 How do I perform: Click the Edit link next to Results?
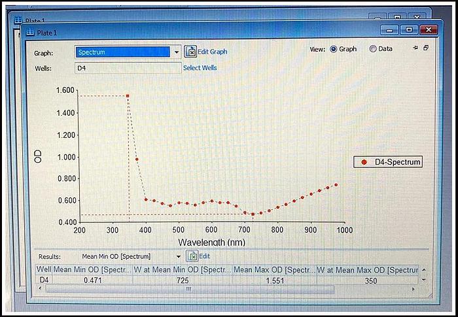click(204, 256)
